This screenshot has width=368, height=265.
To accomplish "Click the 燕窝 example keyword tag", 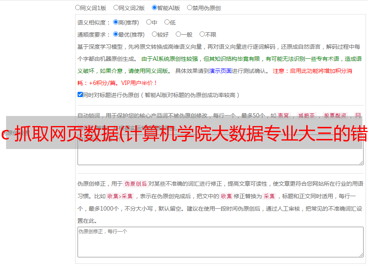I will pos(283,116).
